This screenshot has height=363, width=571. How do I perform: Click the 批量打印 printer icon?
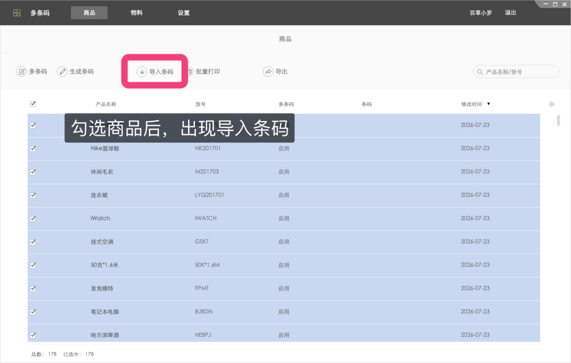pyautogui.click(x=190, y=72)
